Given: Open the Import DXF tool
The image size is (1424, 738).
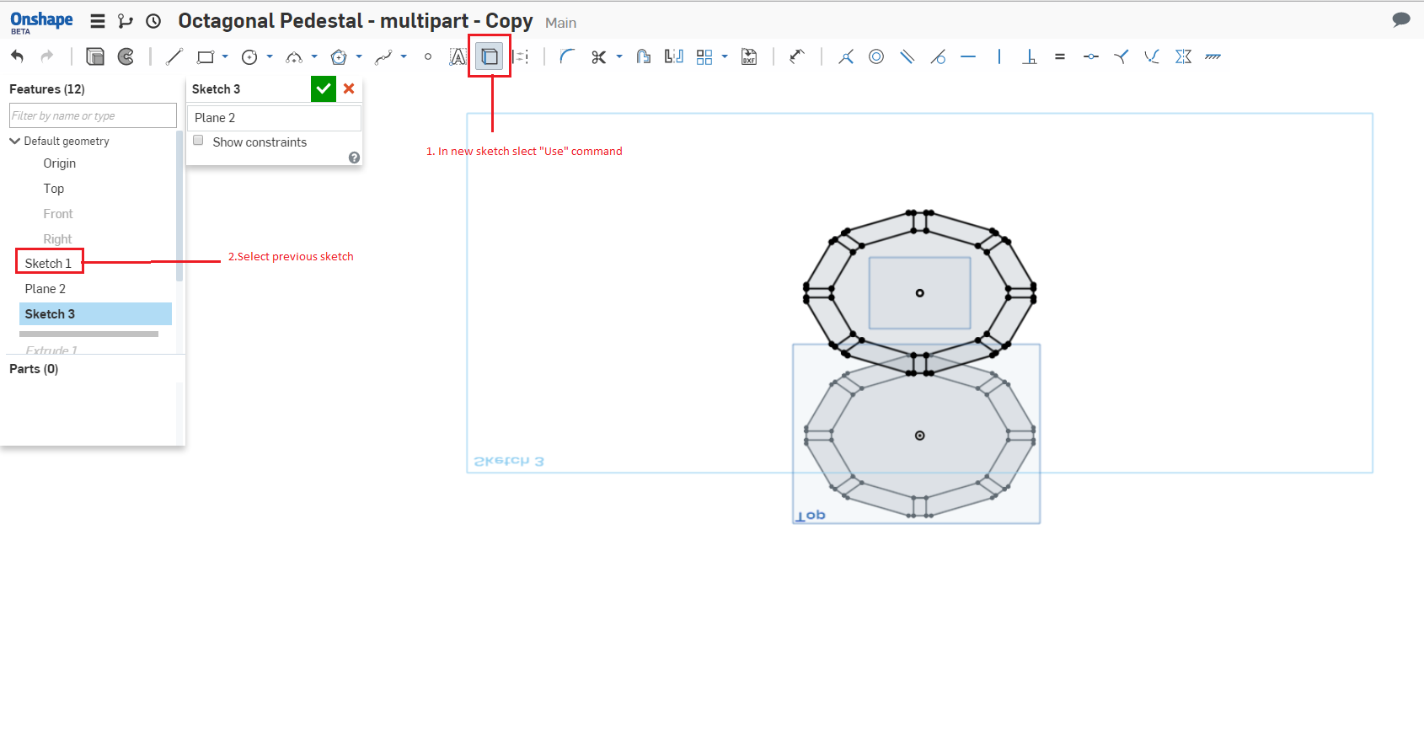Looking at the screenshot, I should pyautogui.click(x=748, y=56).
